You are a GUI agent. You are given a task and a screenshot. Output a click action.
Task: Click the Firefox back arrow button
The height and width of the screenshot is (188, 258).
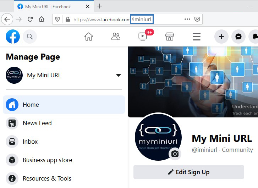(7, 19)
